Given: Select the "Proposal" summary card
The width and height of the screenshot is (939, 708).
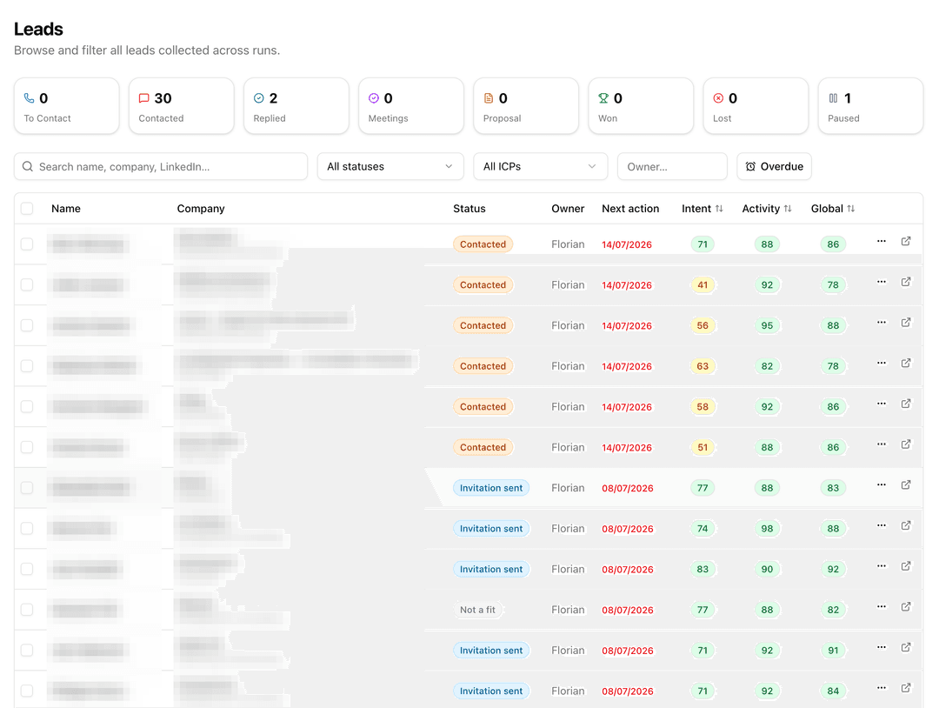Looking at the screenshot, I should pyautogui.click(x=526, y=106).
